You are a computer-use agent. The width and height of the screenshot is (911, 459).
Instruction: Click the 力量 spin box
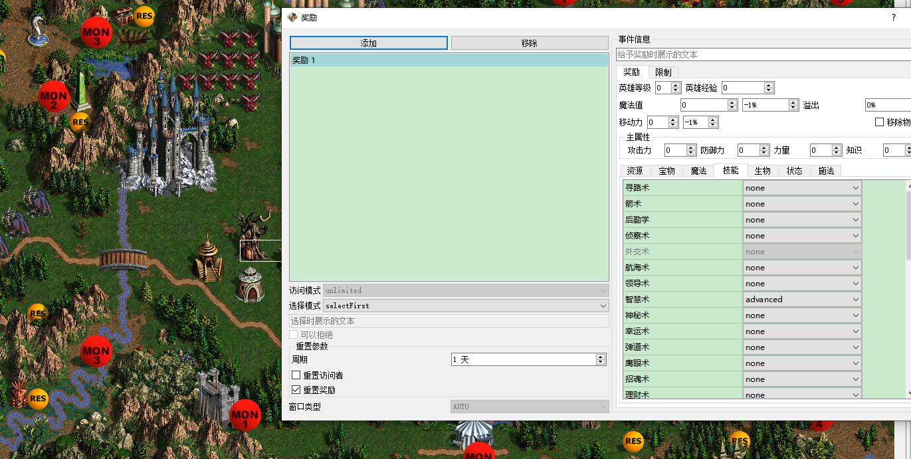pos(826,150)
